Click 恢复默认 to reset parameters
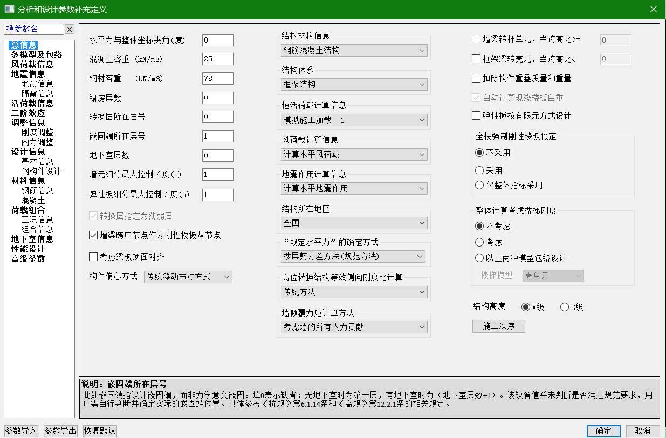 pos(100,430)
